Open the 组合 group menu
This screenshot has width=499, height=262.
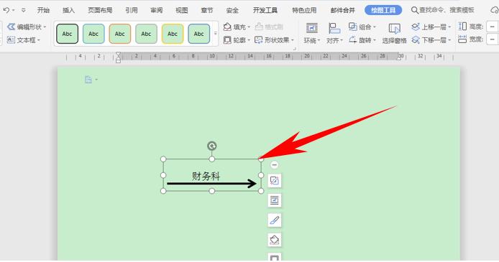point(362,27)
